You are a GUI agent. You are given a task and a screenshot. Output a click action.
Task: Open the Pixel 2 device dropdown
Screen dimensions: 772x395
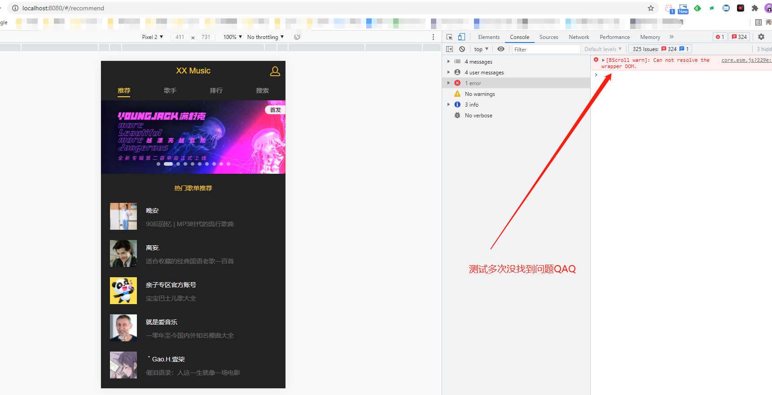tap(153, 37)
